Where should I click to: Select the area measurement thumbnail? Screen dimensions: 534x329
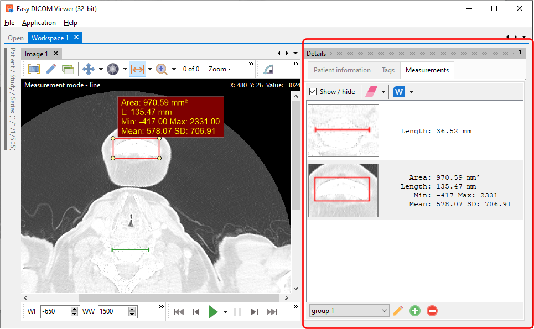click(343, 190)
